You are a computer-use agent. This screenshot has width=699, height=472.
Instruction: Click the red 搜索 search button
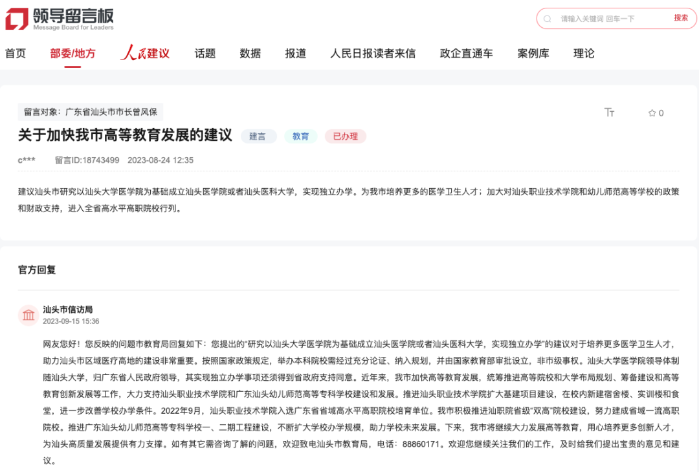click(x=681, y=18)
